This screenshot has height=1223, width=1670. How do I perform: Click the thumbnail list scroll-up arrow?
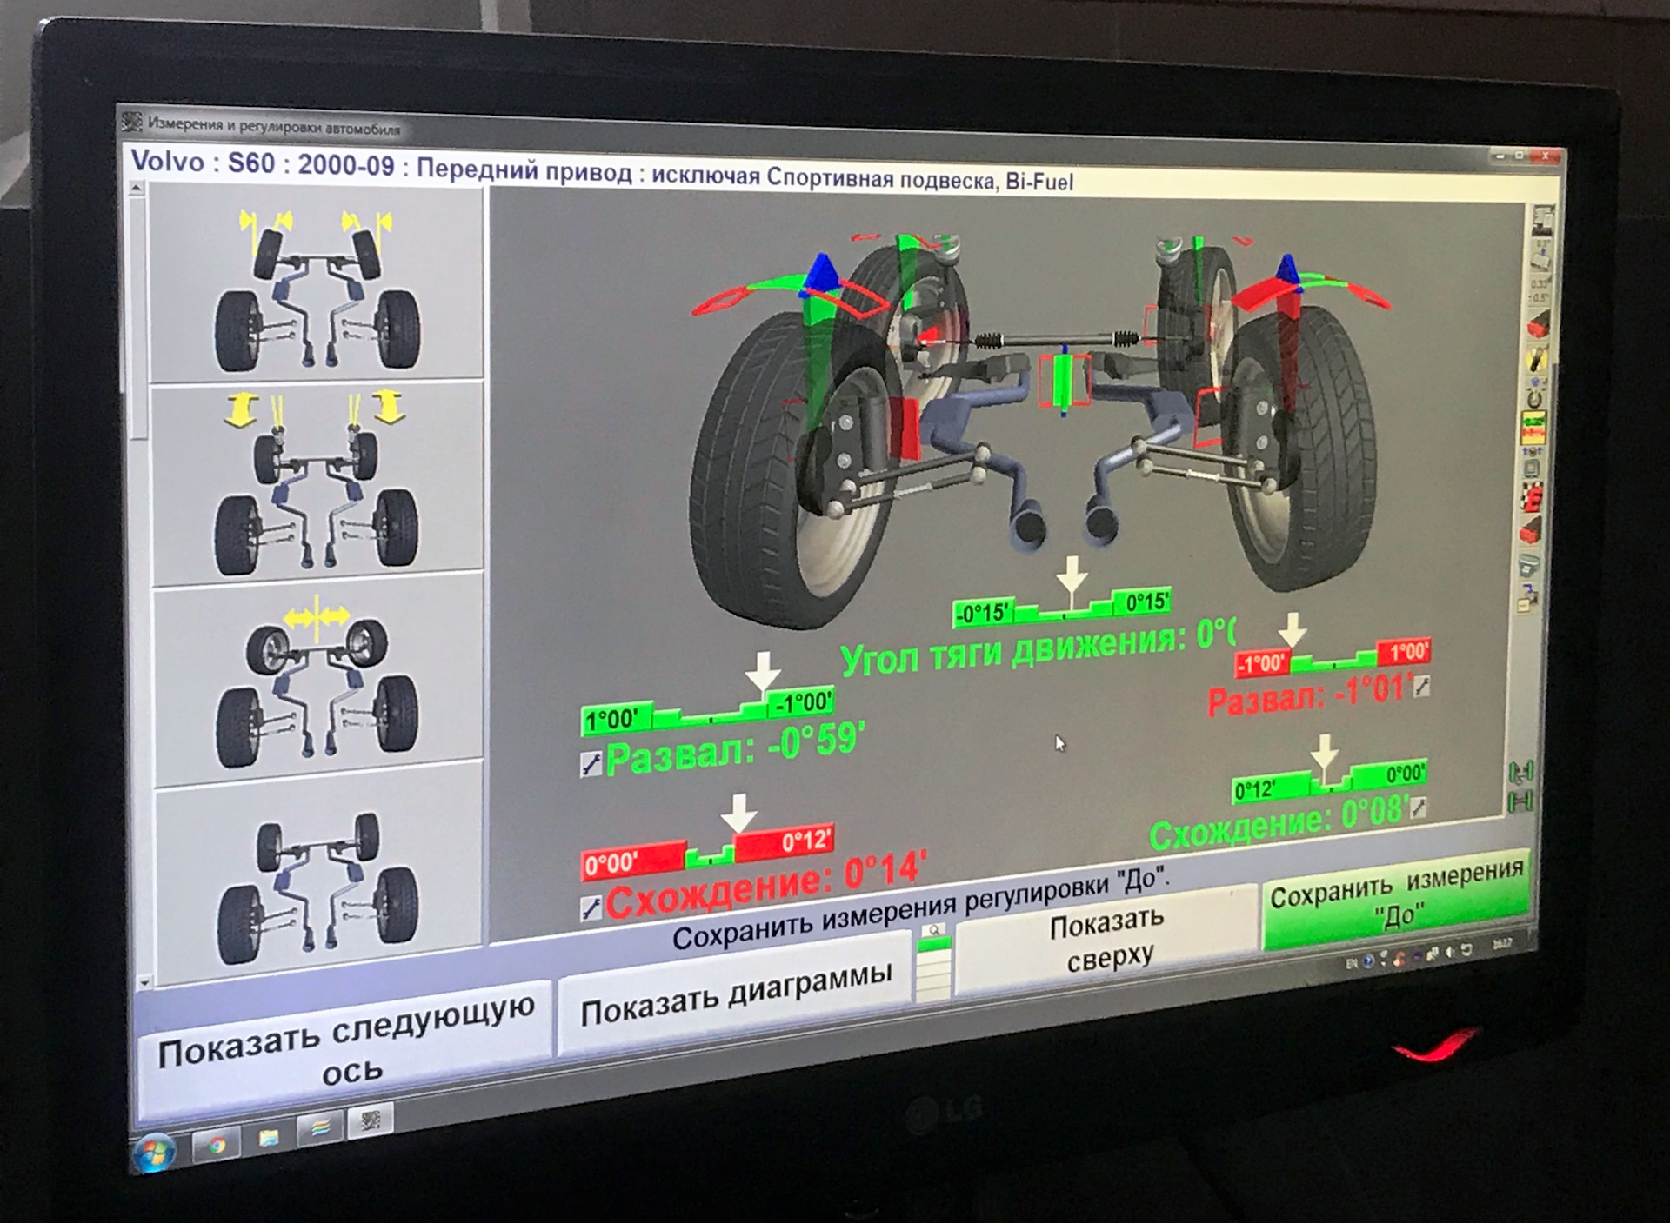[x=136, y=188]
